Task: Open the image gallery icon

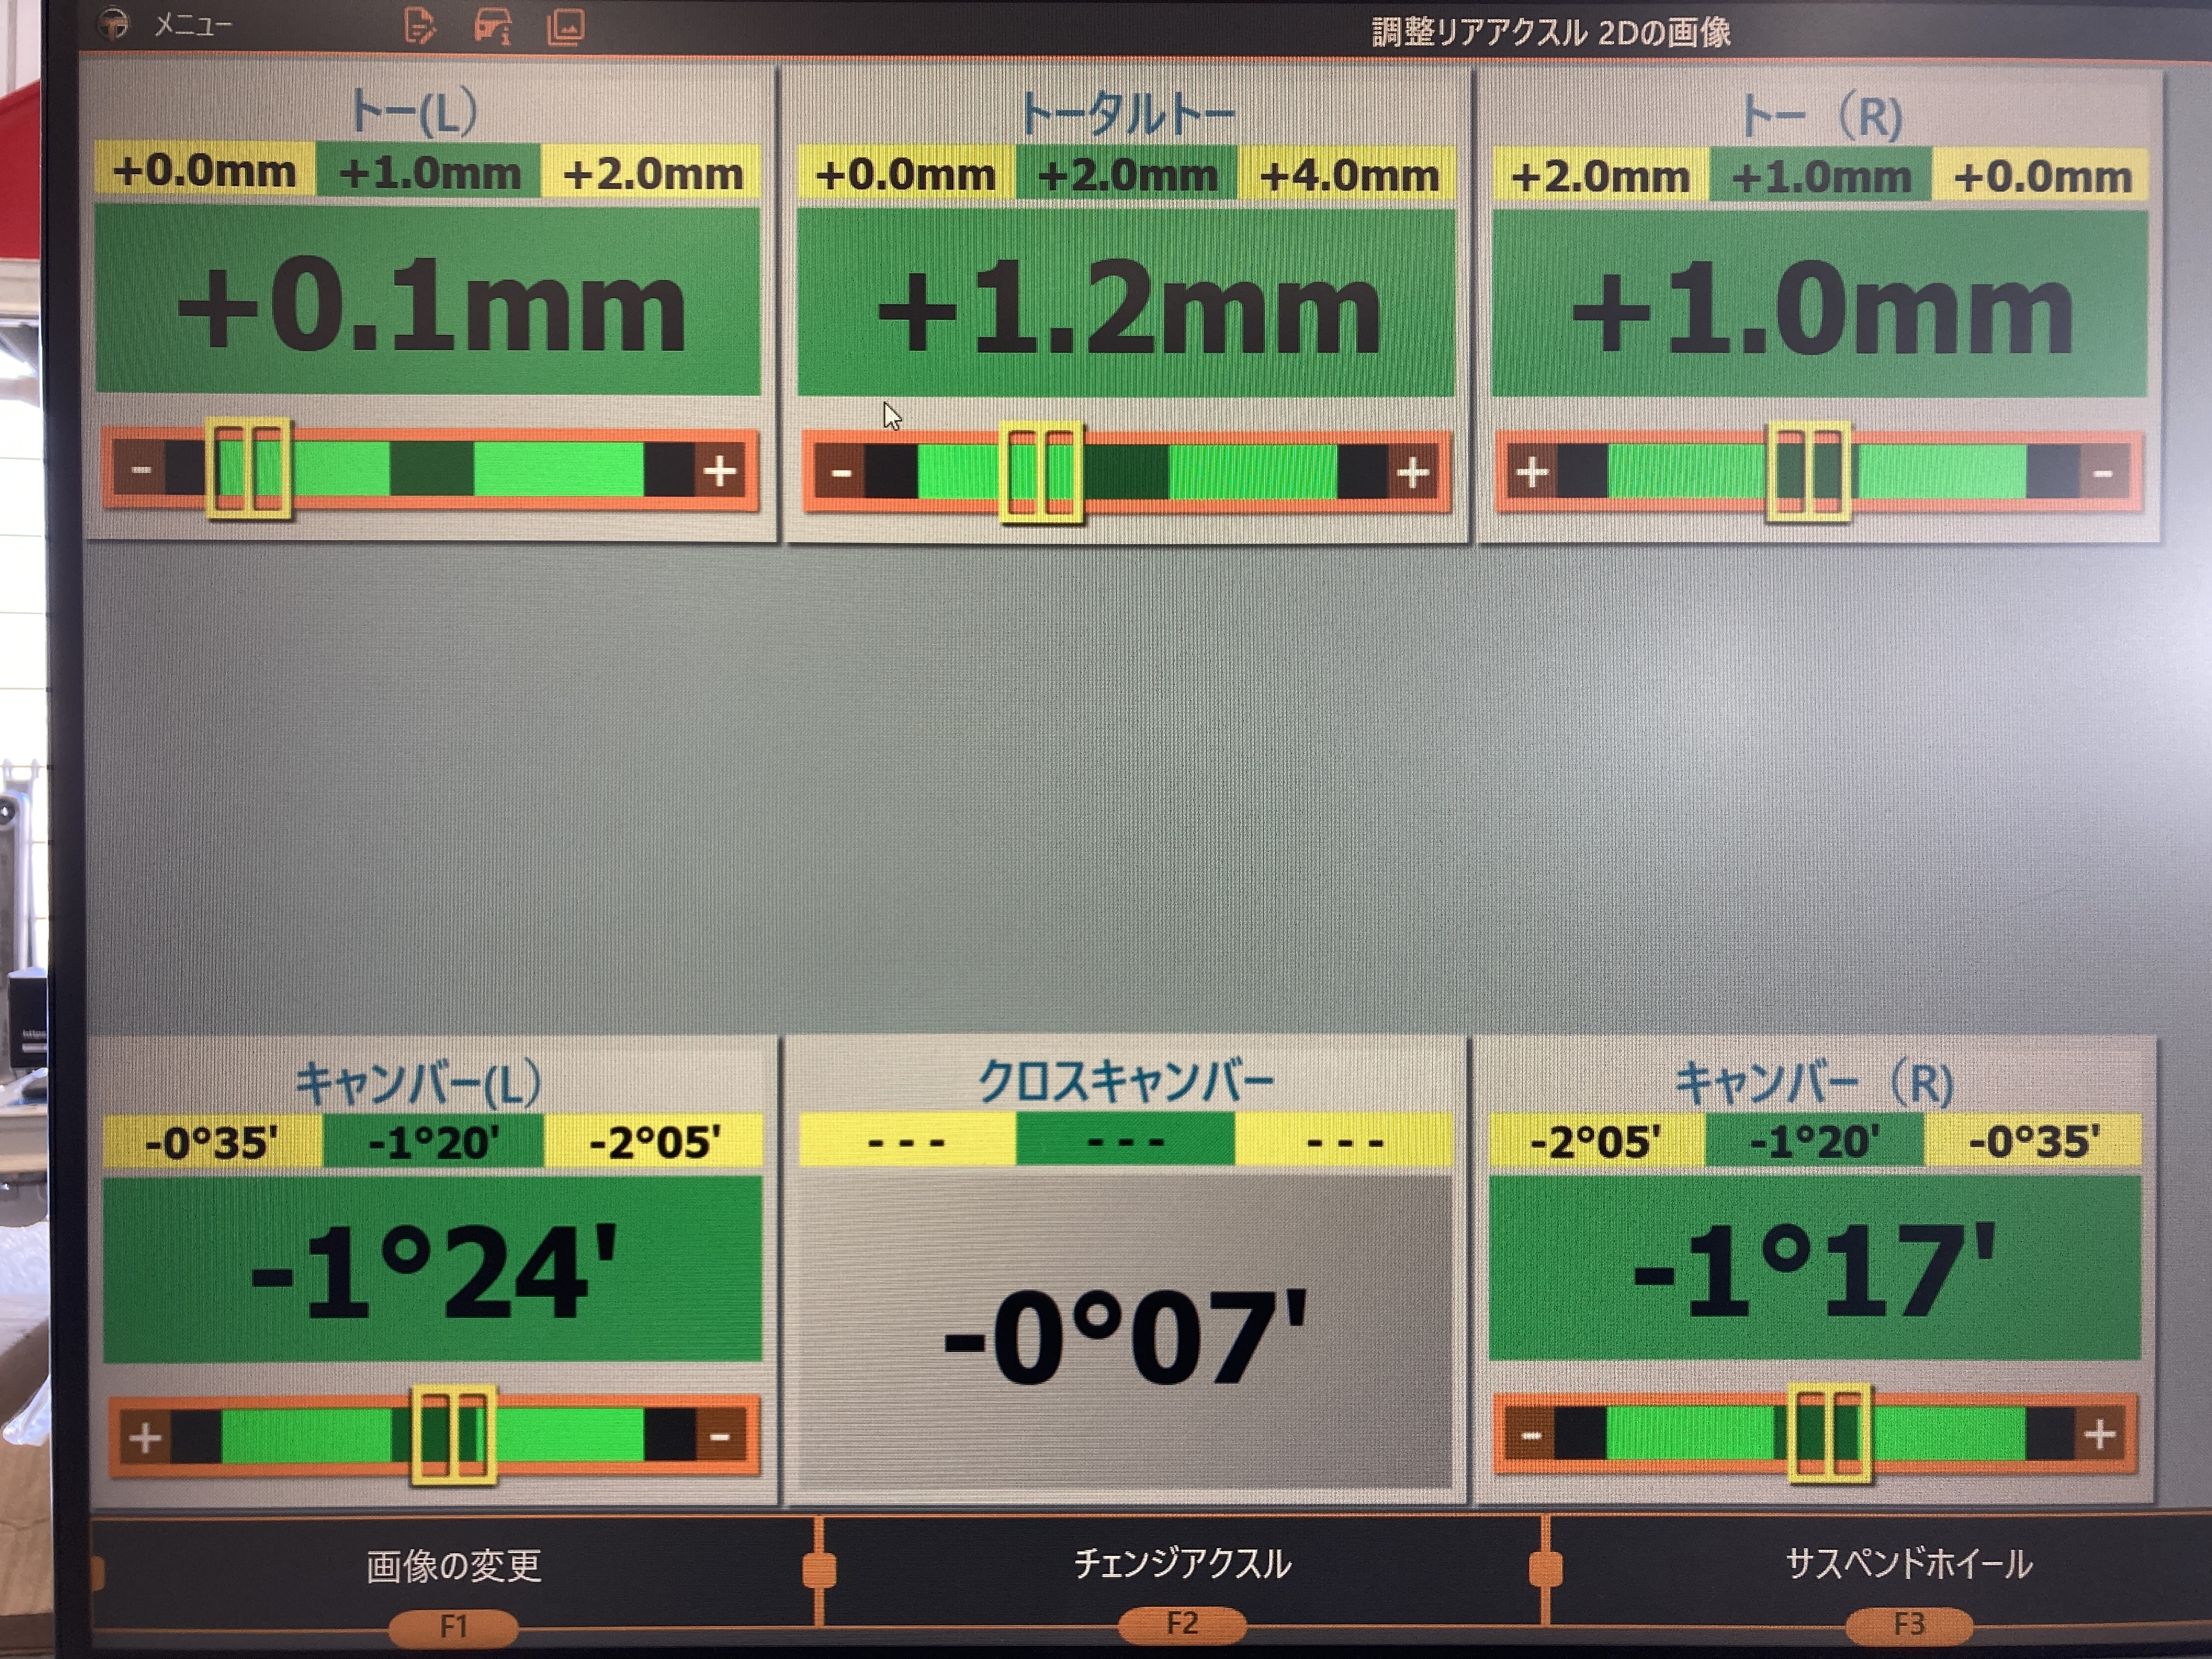Action: click(x=566, y=27)
